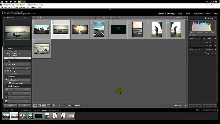Open the Map module
The height and width of the screenshot is (124, 220).
pos(180,13)
